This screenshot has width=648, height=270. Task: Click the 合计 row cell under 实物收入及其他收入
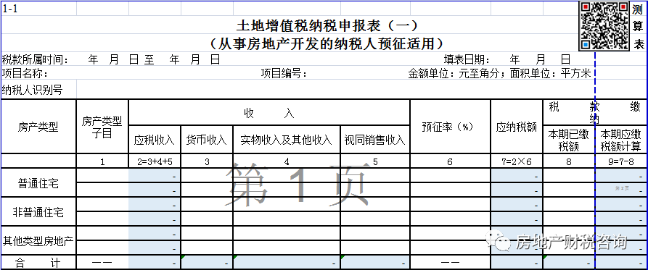(x=287, y=262)
